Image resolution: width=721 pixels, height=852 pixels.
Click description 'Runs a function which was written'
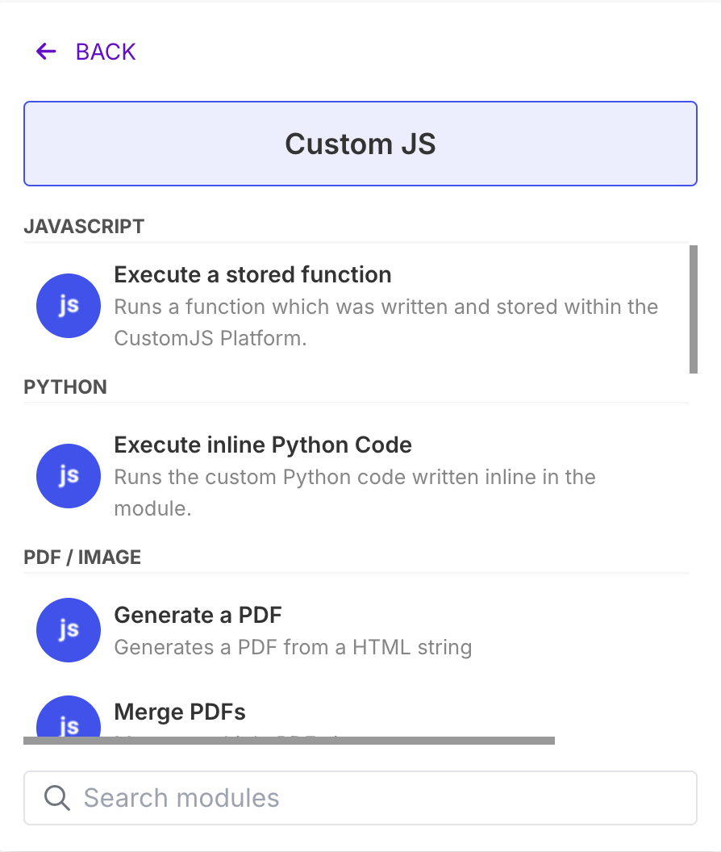[386, 322]
